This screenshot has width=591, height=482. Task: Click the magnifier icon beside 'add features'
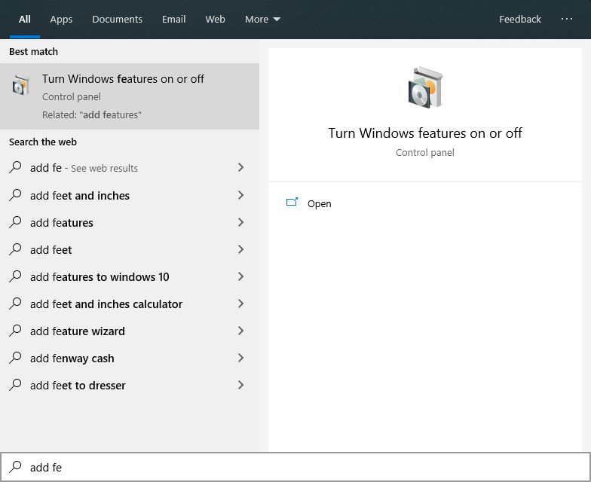[15, 221]
